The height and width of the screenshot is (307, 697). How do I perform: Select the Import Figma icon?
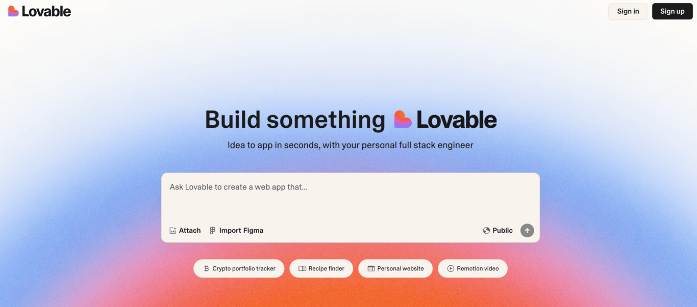pyautogui.click(x=212, y=230)
